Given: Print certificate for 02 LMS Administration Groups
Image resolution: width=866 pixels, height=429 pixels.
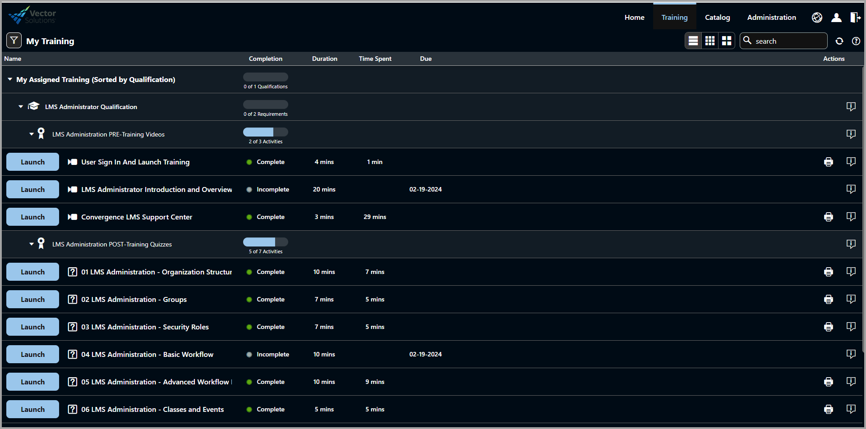Looking at the screenshot, I should (829, 300).
